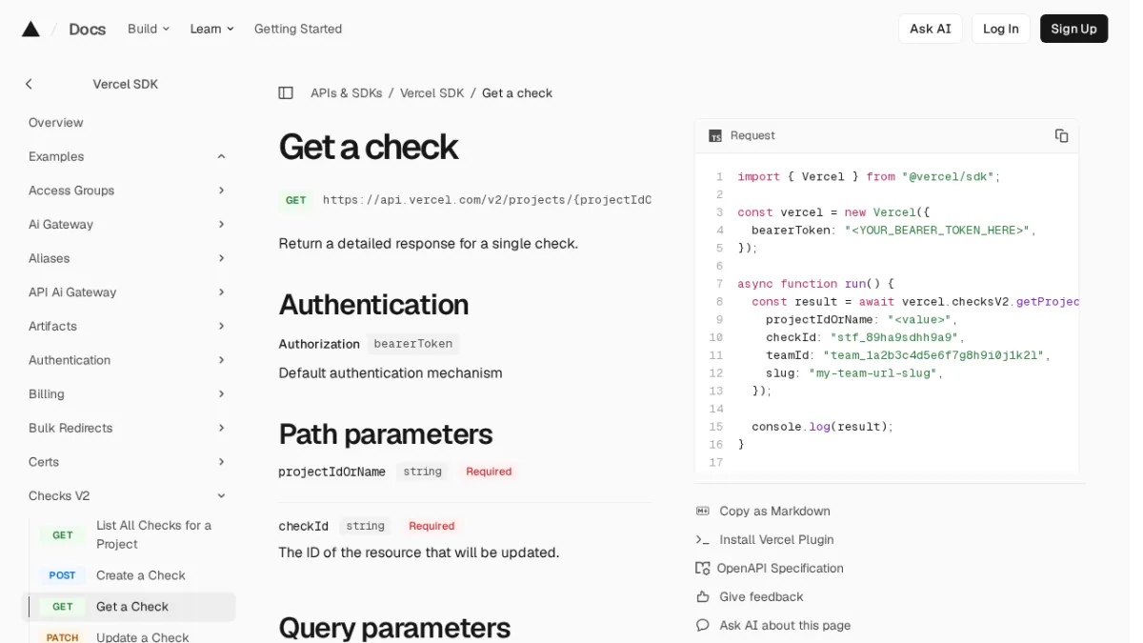The height and width of the screenshot is (643, 1143).
Task: Expand the Authentication sidebar chevron
Action: click(221, 360)
